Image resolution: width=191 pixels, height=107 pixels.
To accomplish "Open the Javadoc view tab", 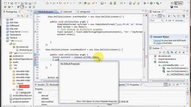I will pyautogui.click(x=40, y=85).
